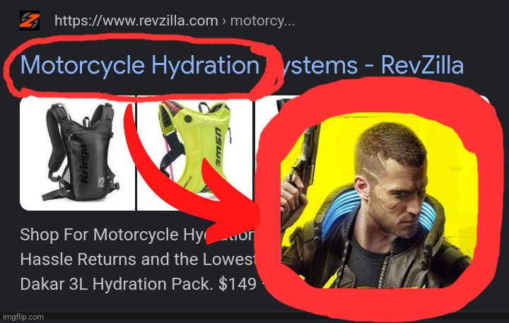Image resolution: width=509 pixels, height=323 pixels.
Task: Click the imgflip.com watermark
Action: click(23, 317)
